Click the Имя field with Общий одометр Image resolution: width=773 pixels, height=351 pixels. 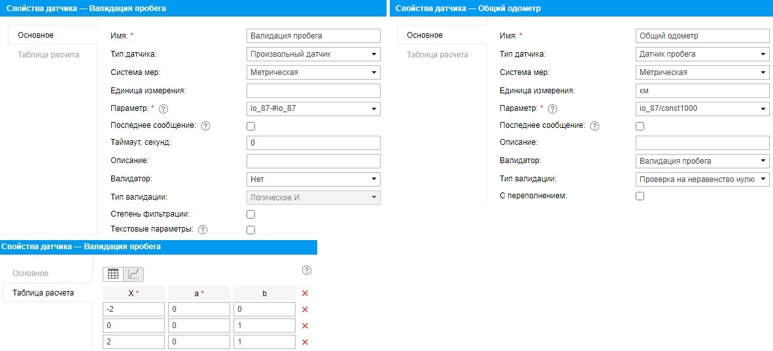point(702,36)
